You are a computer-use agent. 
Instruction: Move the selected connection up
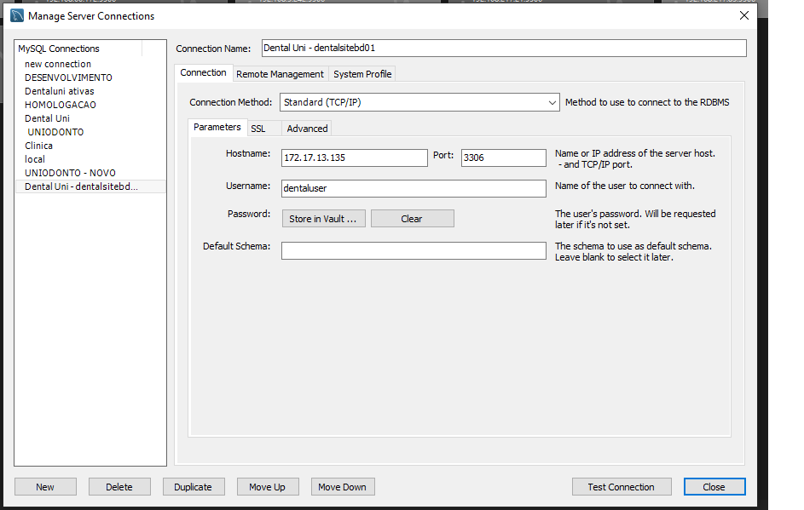coord(267,487)
